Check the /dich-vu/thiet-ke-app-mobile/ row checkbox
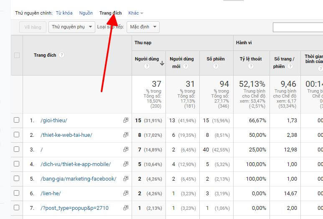 16,164
